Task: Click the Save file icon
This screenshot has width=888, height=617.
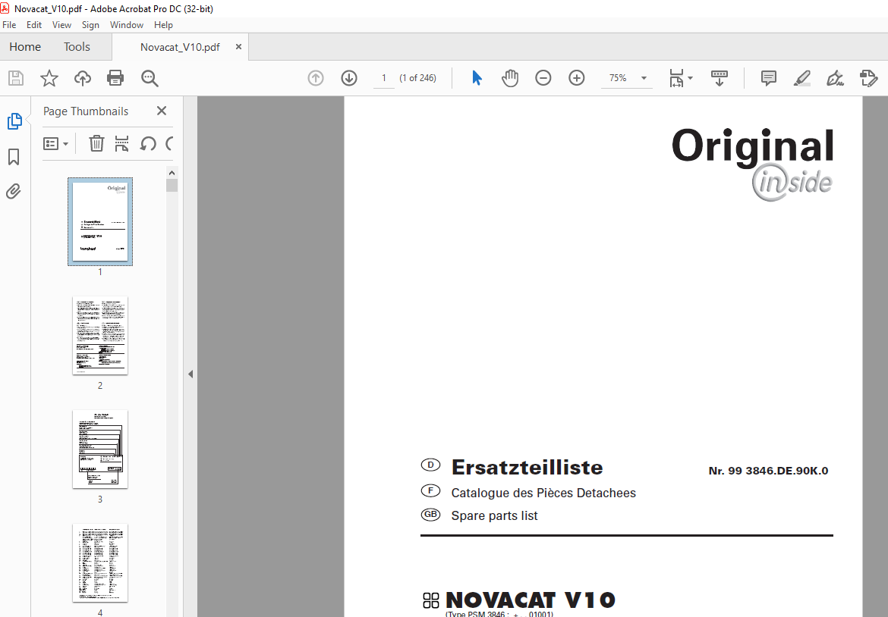Action: (x=16, y=78)
